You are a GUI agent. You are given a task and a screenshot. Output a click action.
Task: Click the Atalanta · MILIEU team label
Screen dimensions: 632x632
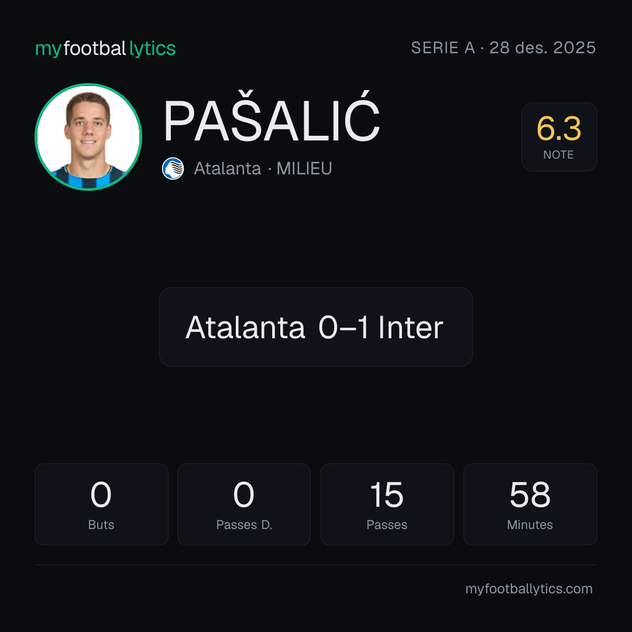[x=263, y=169]
